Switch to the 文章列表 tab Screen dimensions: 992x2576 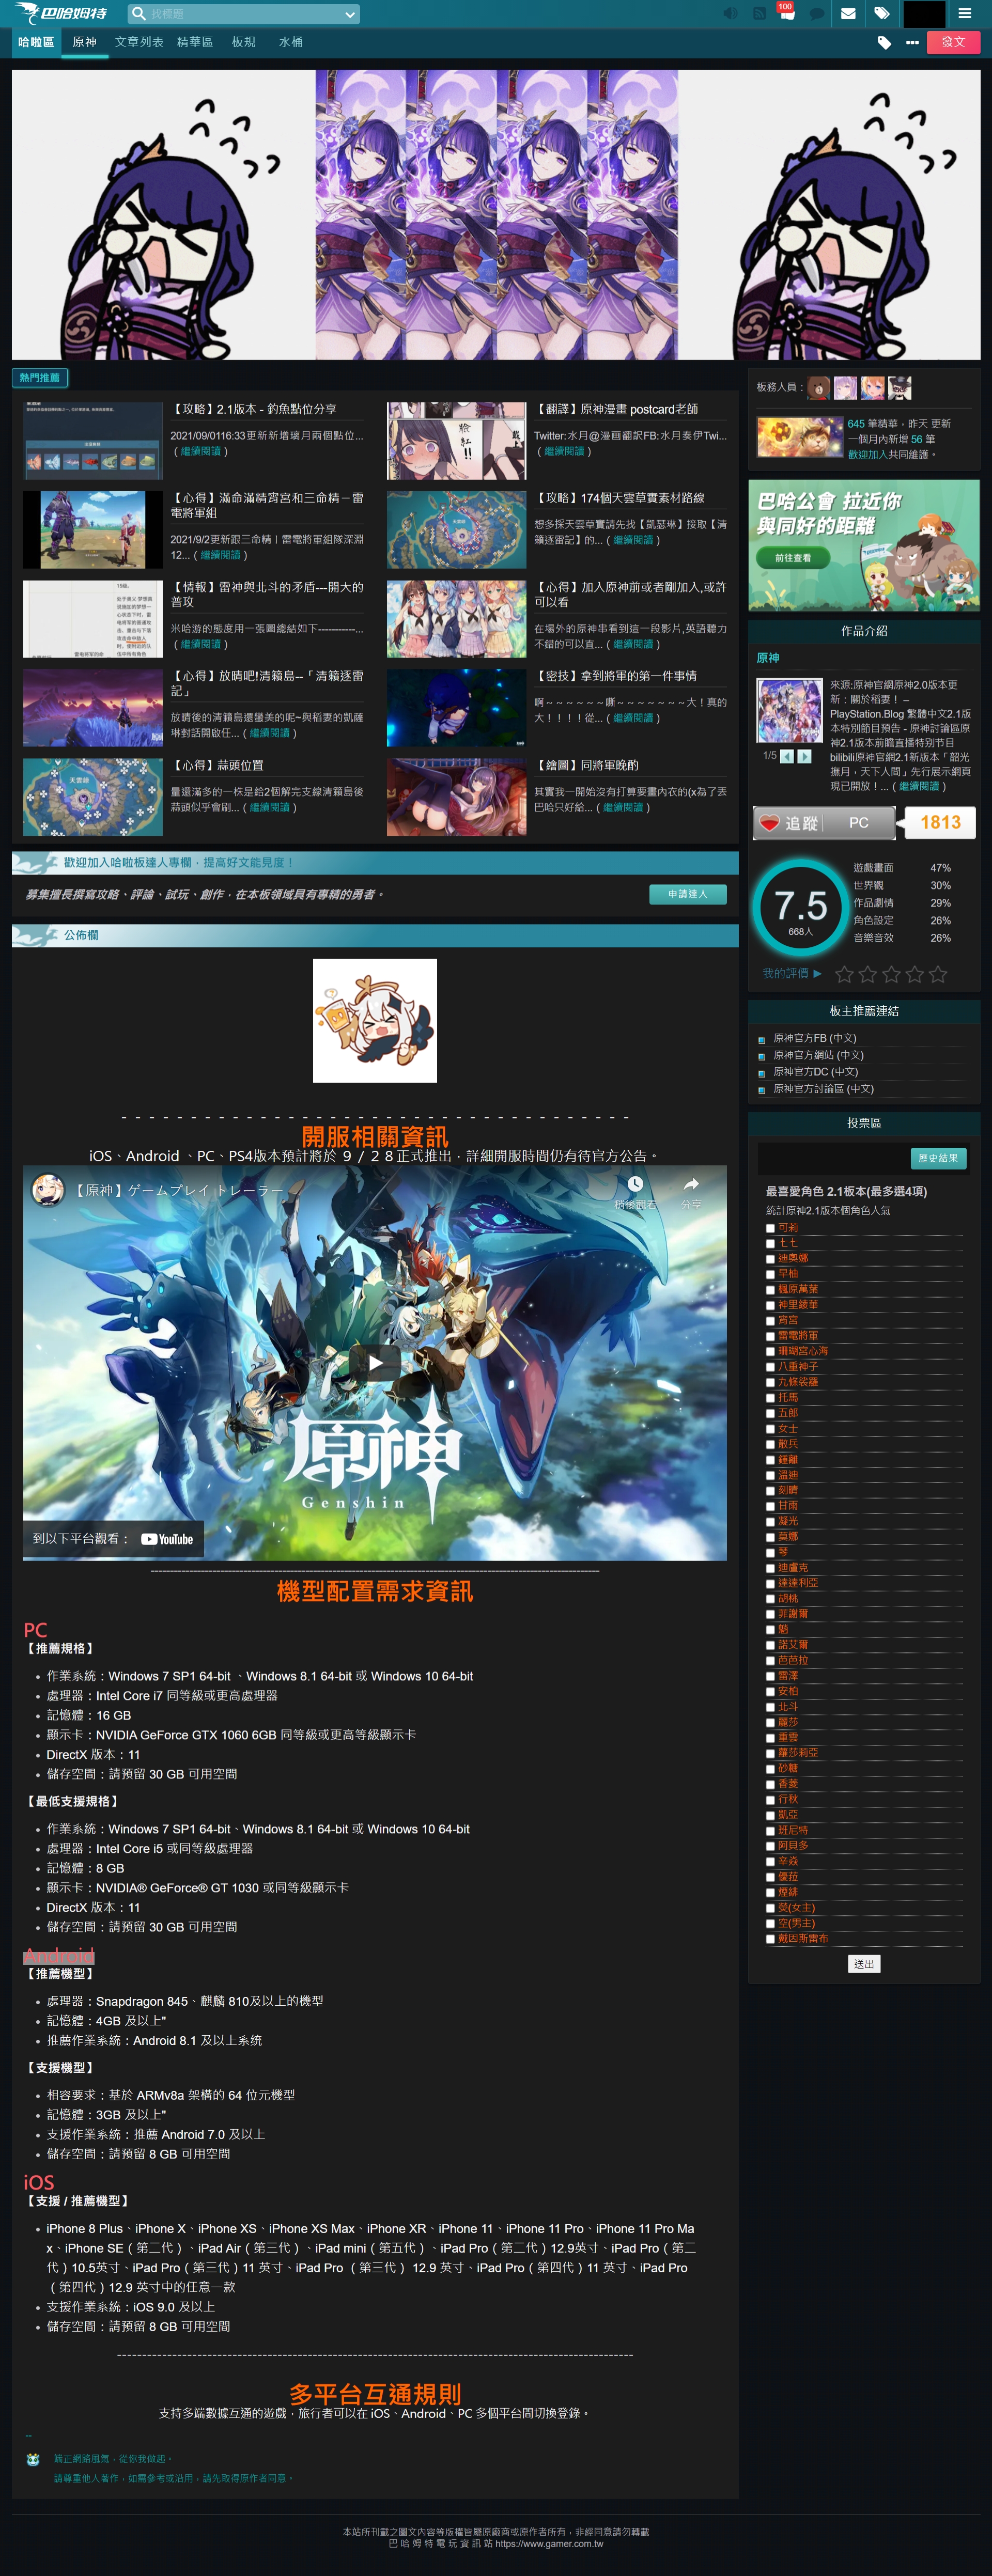(x=139, y=42)
